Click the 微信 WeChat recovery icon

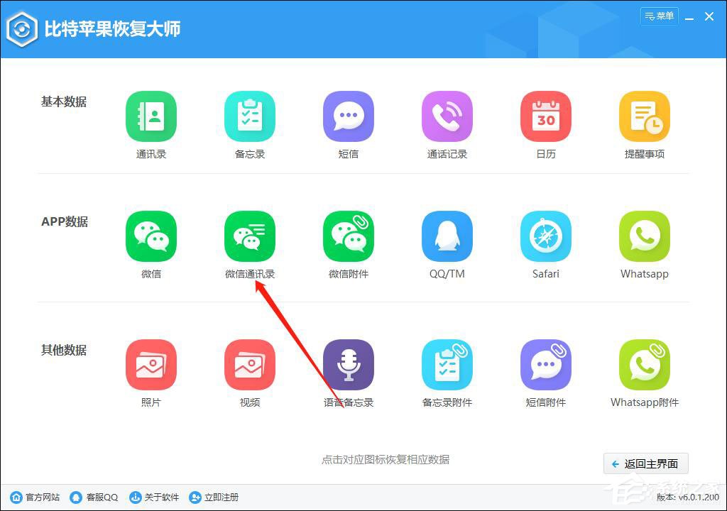(151, 236)
